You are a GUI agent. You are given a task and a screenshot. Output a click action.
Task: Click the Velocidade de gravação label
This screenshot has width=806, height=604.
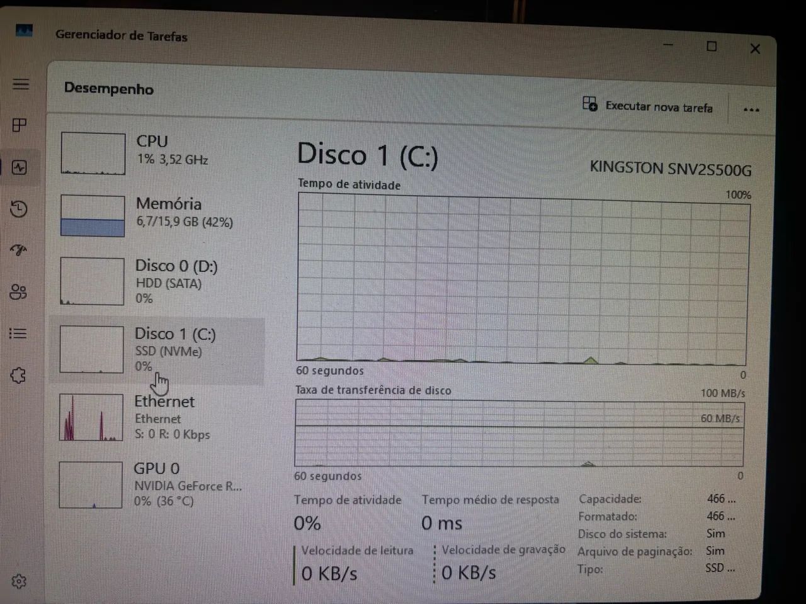[x=503, y=550]
